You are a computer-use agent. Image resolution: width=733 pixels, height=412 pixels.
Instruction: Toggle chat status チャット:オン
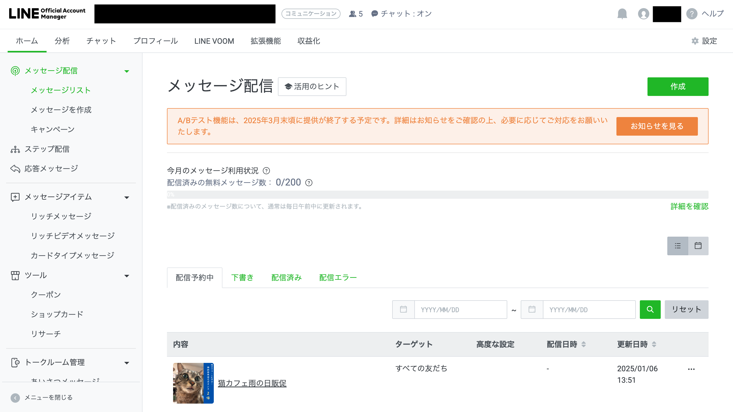point(402,13)
